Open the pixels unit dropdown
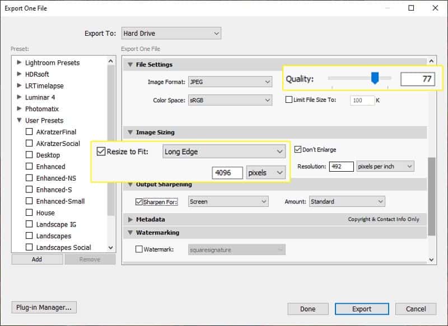The height and width of the screenshot is (326, 448). pyautogui.click(x=265, y=173)
